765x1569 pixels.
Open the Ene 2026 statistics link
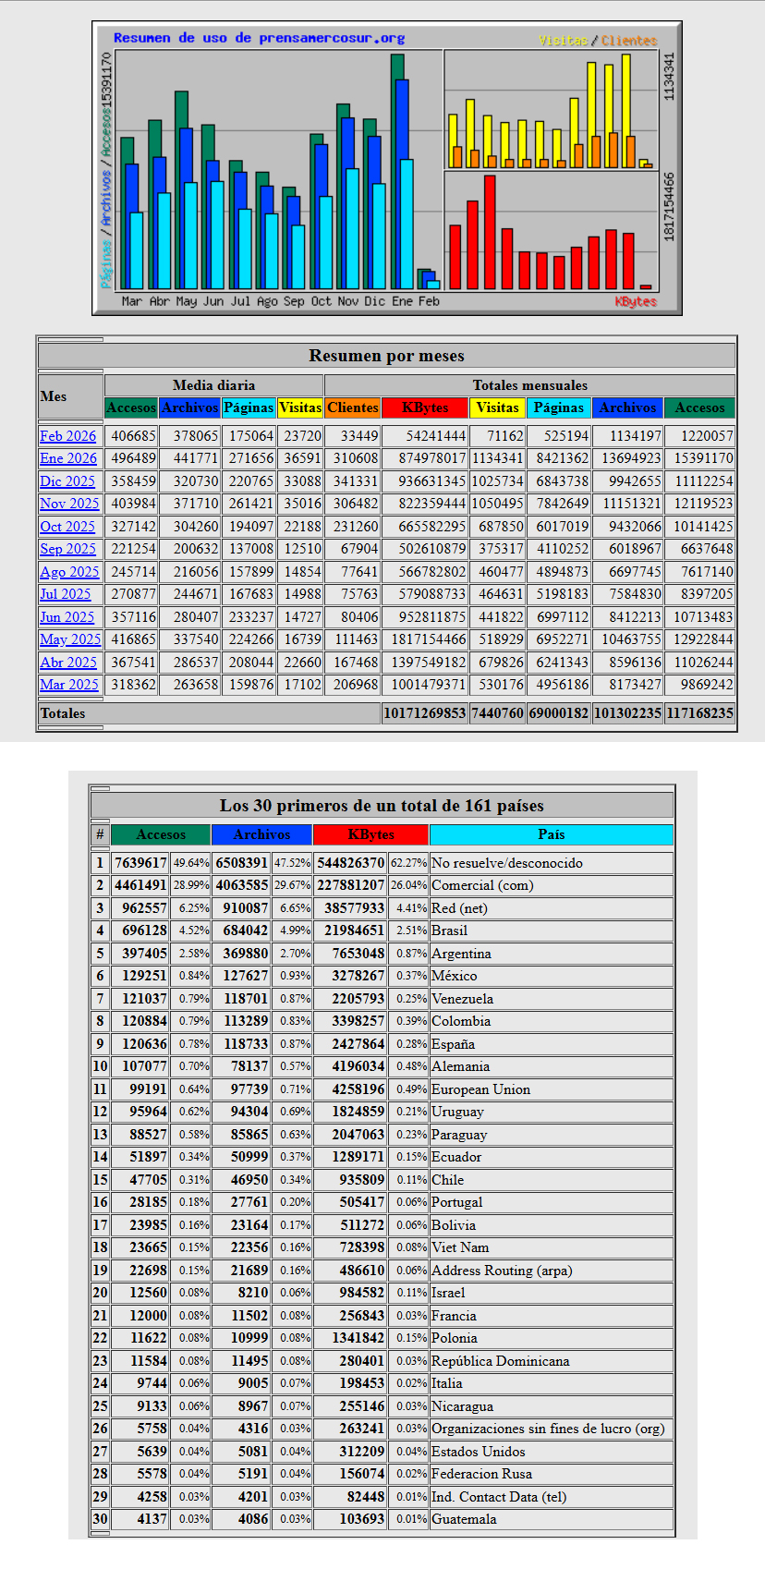(x=67, y=458)
